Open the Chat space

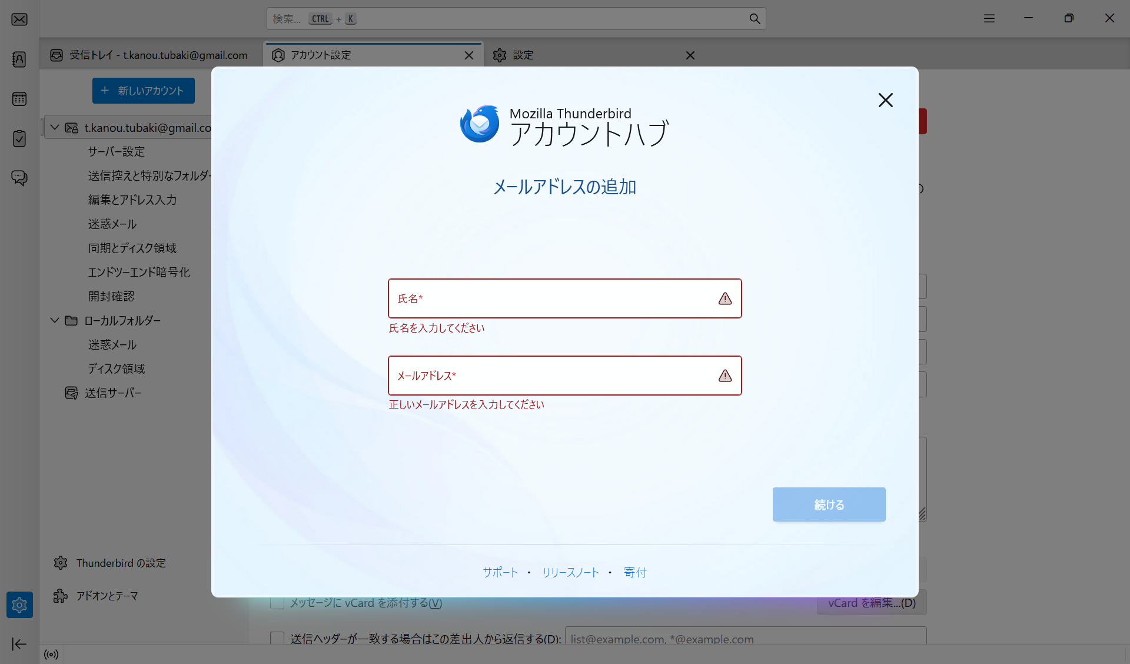[x=19, y=178]
